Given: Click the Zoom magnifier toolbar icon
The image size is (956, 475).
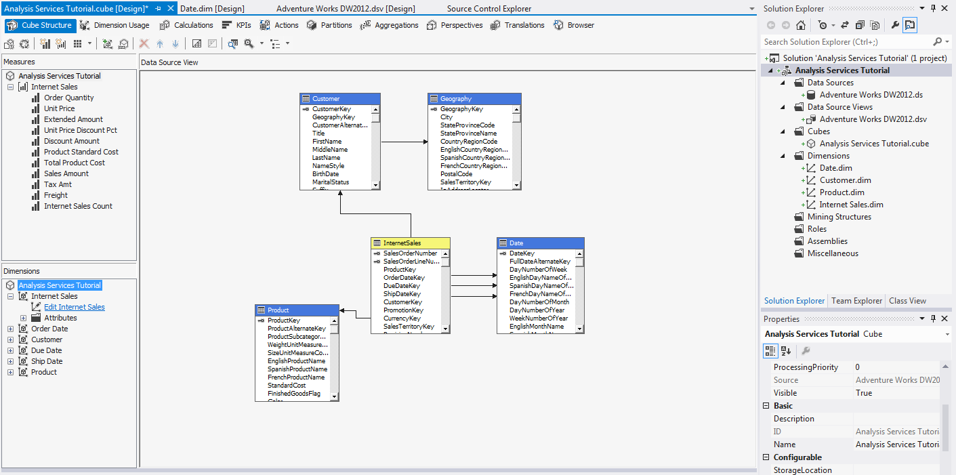Looking at the screenshot, I should point(249,43).
